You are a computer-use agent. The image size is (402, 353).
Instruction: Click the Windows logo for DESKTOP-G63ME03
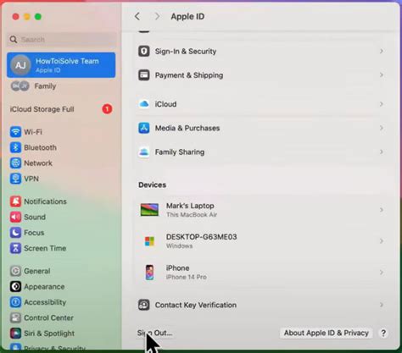tap(149, 241)
